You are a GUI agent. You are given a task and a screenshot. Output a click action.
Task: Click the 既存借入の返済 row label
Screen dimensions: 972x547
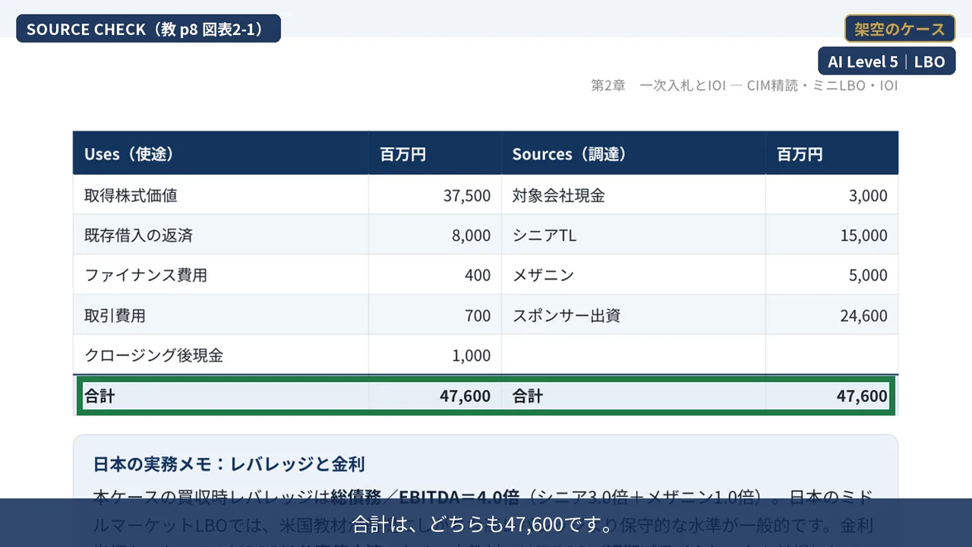click(x=138, y=236)
